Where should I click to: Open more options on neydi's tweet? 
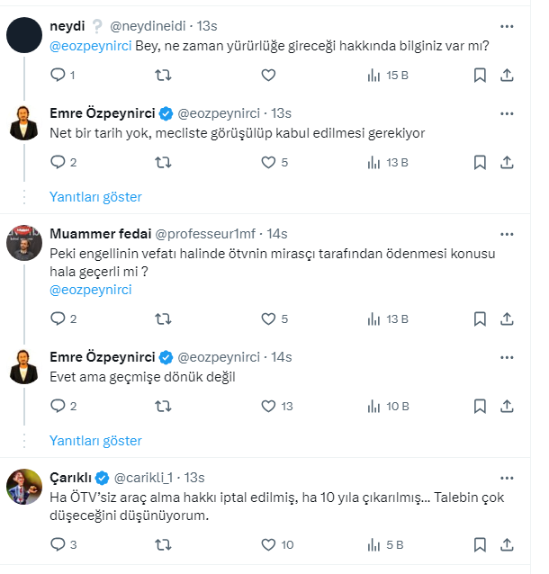point(507,26)
